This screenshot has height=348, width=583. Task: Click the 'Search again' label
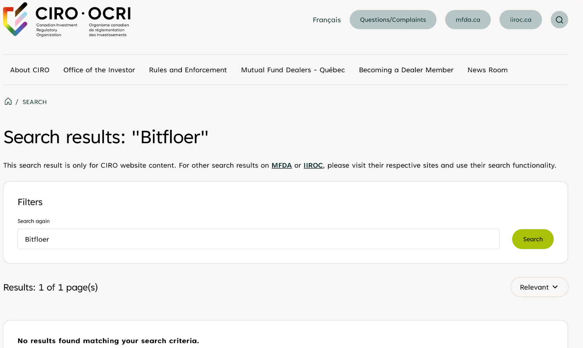34,221
